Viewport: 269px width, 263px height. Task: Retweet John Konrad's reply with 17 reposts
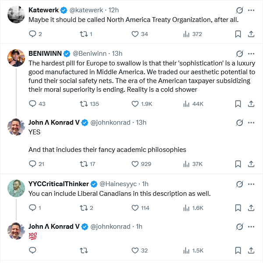point(83,164)
